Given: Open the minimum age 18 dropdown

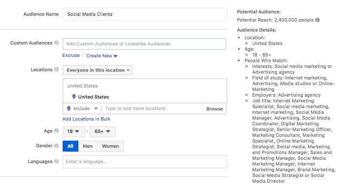Looking at the screenshot, I should point(74,132).
